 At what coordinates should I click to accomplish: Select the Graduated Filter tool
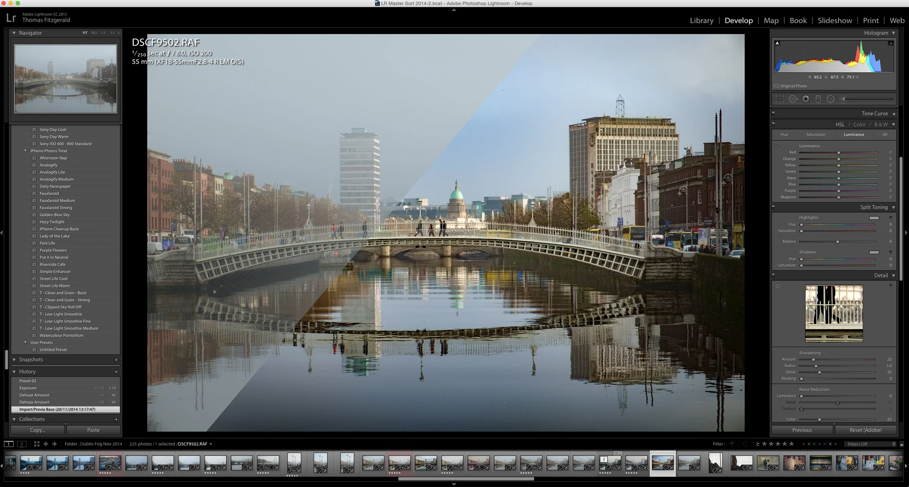(x=818, y=99)
